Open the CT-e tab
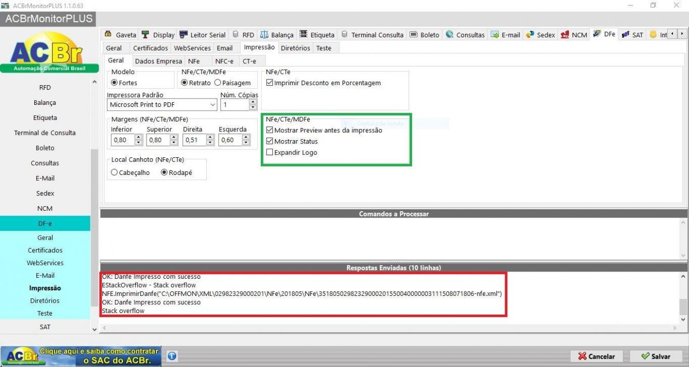This screenshot has height=367, width=689. (x=249, y=61)
